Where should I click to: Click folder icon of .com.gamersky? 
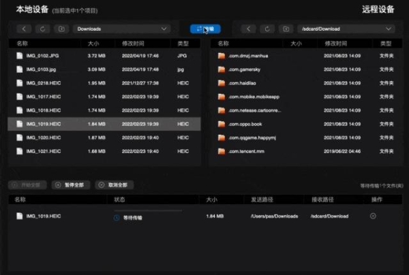222,69
